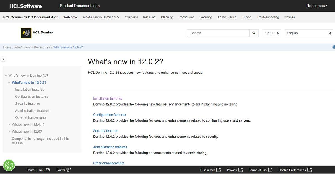Select Configuration features in sidebar tree
This screenshot has width=335, height=174.
pyautogui.click(x=32, y=96)
